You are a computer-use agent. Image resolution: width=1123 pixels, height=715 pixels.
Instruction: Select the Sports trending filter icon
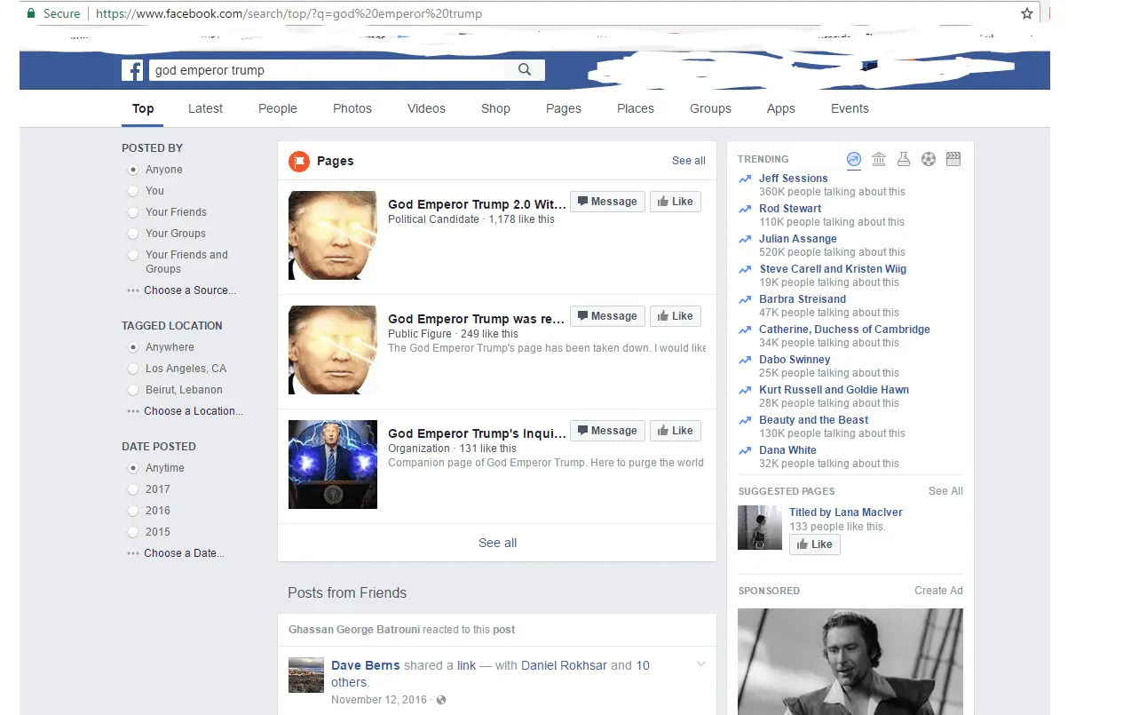[929, 159]
